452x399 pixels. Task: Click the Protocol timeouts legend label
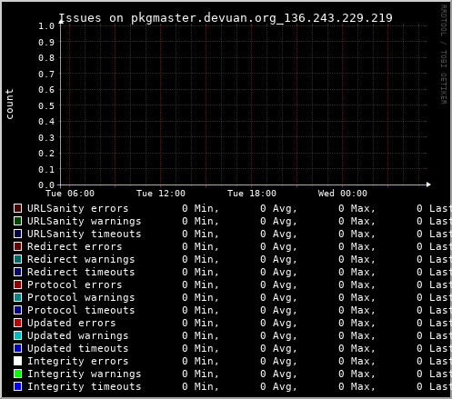(x=81, y=310)
